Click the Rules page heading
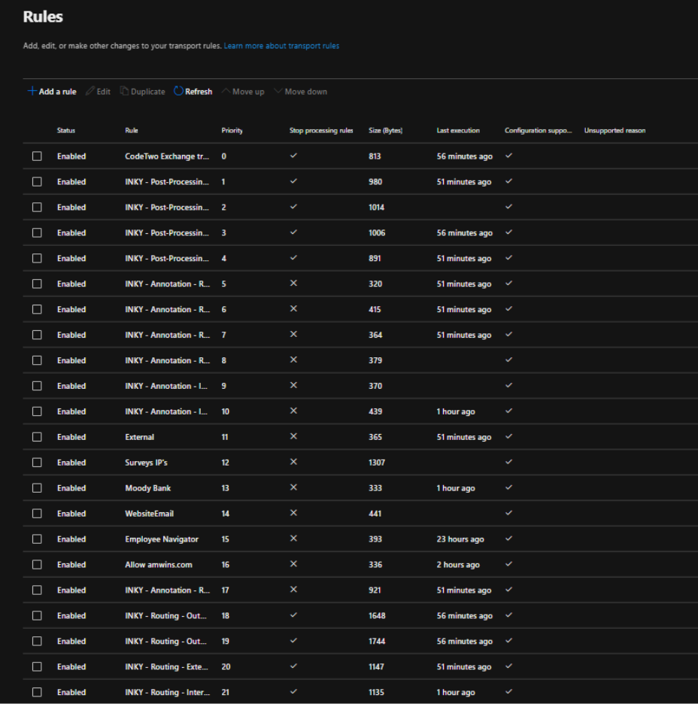Screen dimensions: 698x704 click(x=43, y=17)
